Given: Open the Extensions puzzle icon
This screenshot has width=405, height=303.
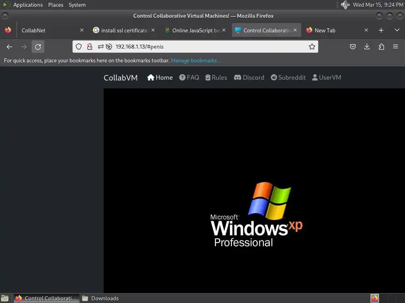Looking at the screenshot, I should coord(381,47).
